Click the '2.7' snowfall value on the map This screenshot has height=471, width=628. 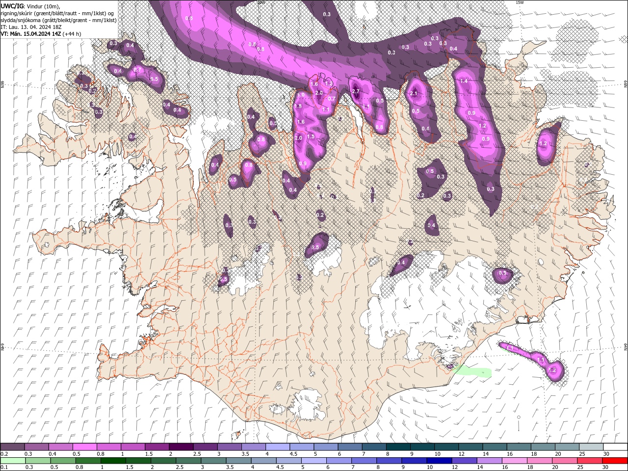click(356, 91)
